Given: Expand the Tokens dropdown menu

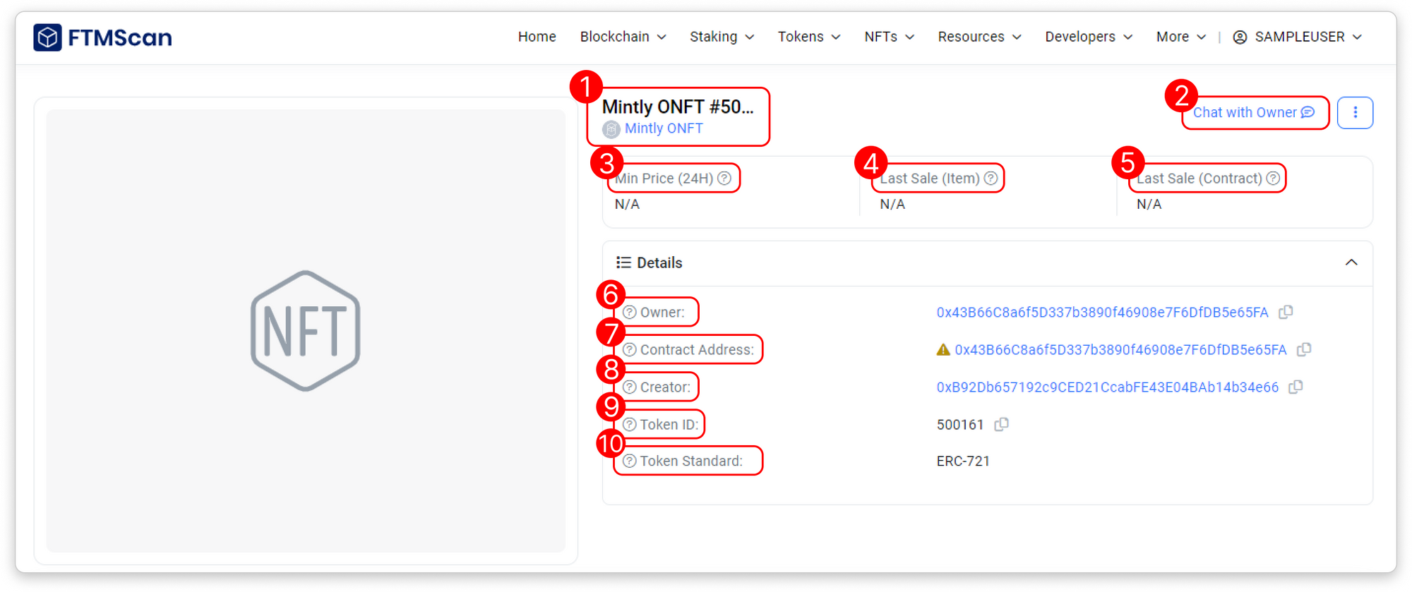Looking at the screenshot, I should tap(809, 37).
